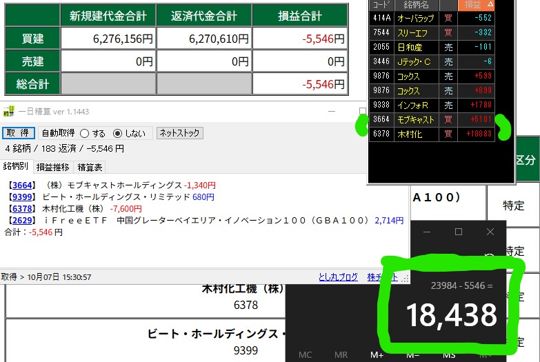Click the calculator history icon
This screenshot has width=540, height=362.
pyautogui.click(x=490, y=257)
